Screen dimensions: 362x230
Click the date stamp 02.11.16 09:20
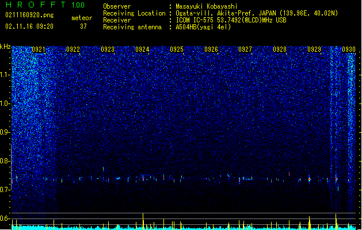29,26
